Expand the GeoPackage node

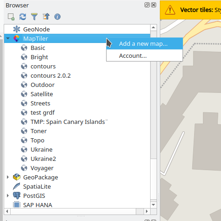[8, 177]
